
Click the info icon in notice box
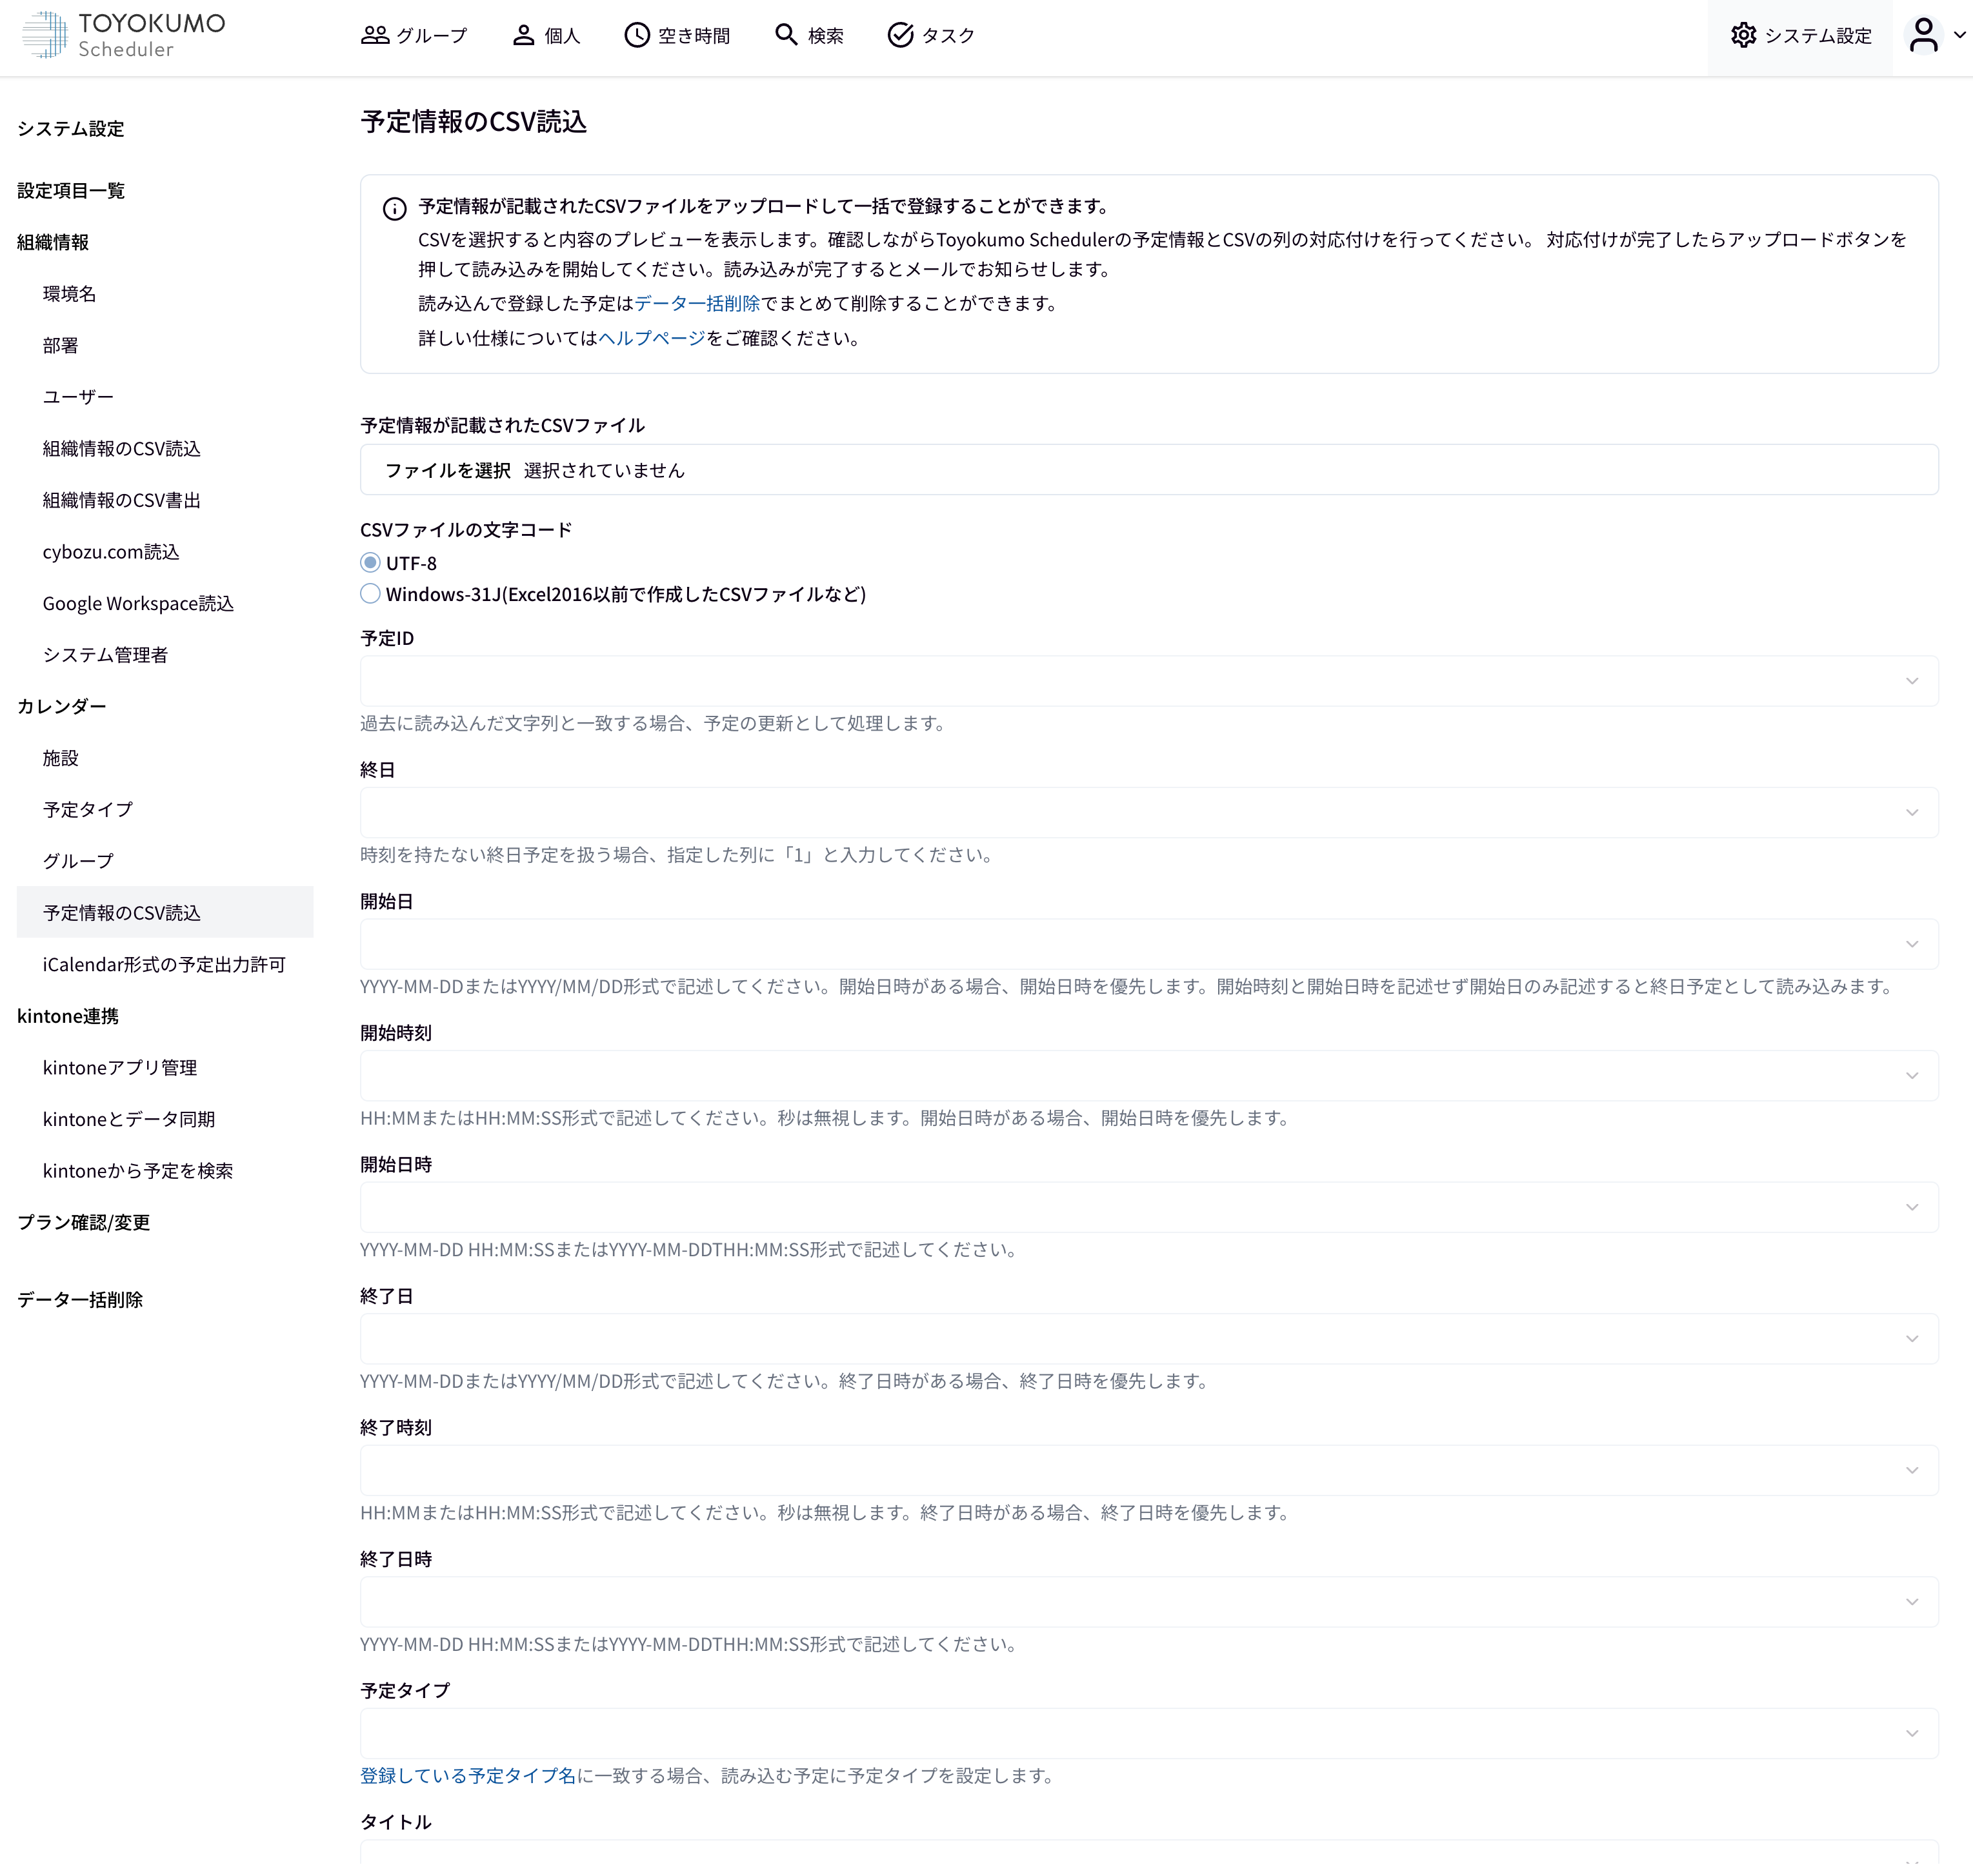tap(394, 208)
